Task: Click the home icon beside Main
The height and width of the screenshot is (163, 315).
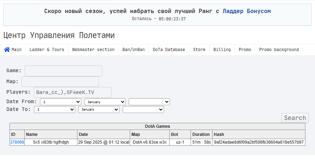Action: click(x=7, y=50)
